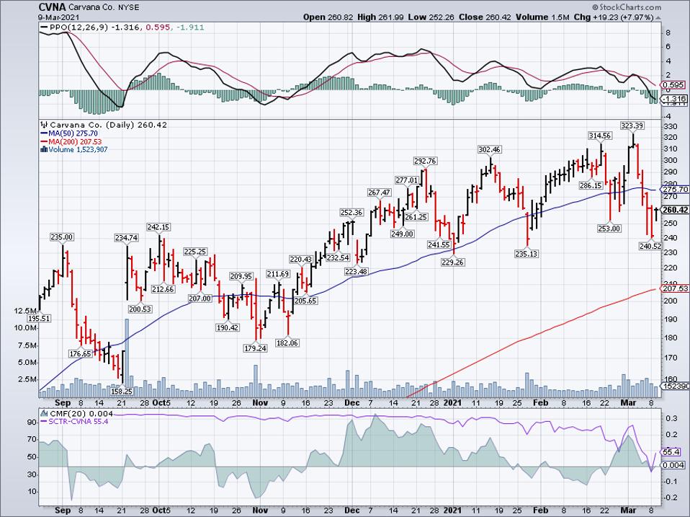Click the 200.53 price callout

pos(140,309)
